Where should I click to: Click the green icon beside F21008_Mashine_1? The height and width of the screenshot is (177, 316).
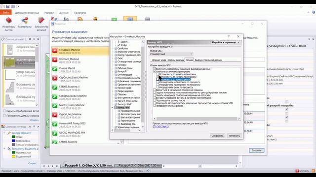tap(55, 88)
